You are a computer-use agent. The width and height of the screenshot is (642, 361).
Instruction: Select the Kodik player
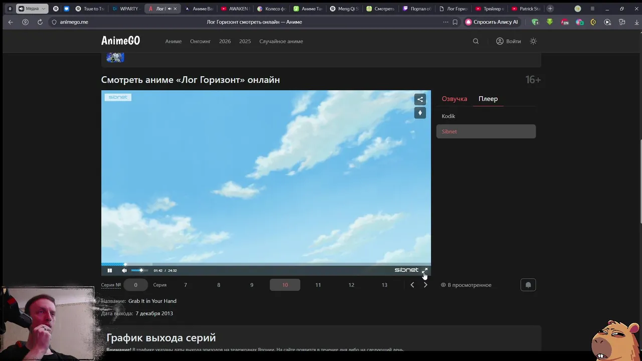click(x=486, y=116)
